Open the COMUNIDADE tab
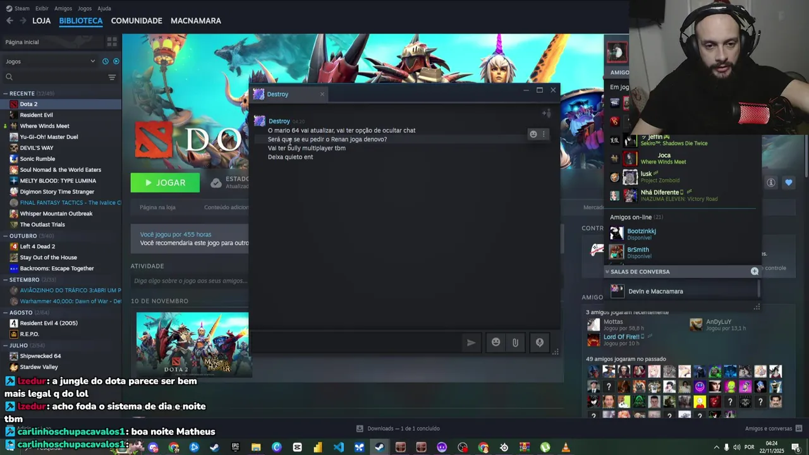 tap(137, 21)
